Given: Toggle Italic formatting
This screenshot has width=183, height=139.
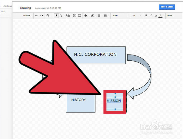Looking at the screenshot, I should click(151, 15).
